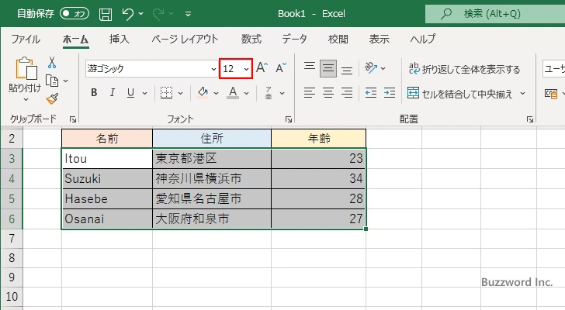Select cell containing Osanai
Image resolution: width=565 pixels, height=310 pixels.
[x=107, y=219]
